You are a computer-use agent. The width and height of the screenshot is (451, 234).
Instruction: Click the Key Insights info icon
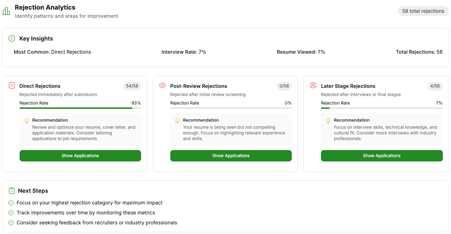pos(12,38)
